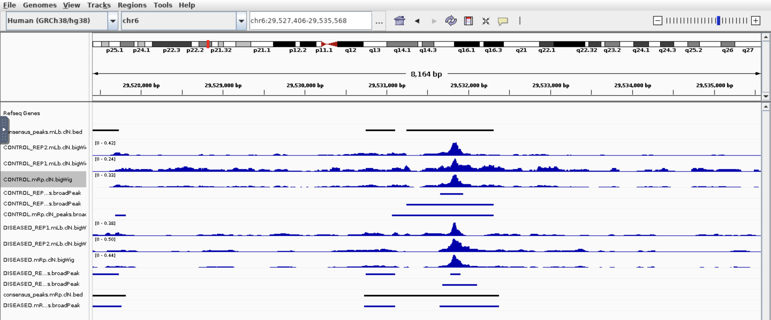Image resolution: width=771 pixels, height=320 pixels.
Task: Click the q16.1 band on the ideogram
Action: [466, 44]
